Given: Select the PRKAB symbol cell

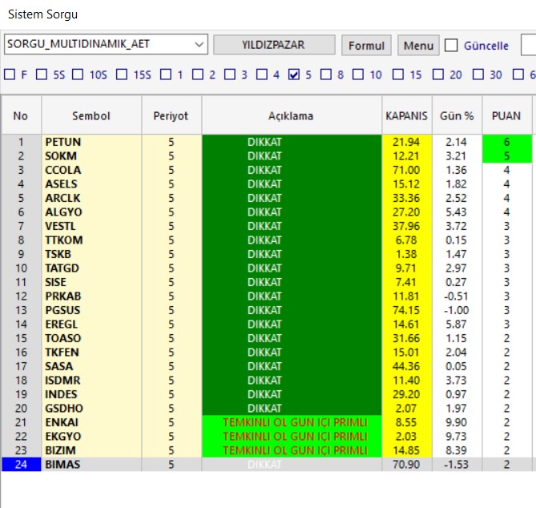Looking at the screenshot, I should click(91, 296).
